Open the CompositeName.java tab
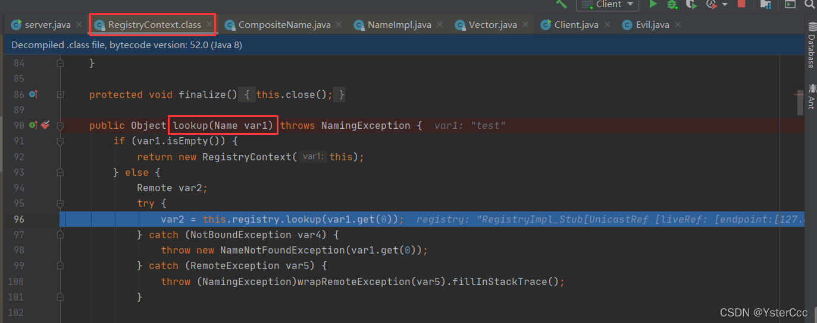817x323 pixels. 284,25
